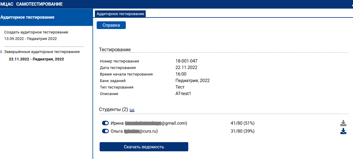Open Создать аудиторное тестирование link

pyautogui.click(x=36, y=32)
